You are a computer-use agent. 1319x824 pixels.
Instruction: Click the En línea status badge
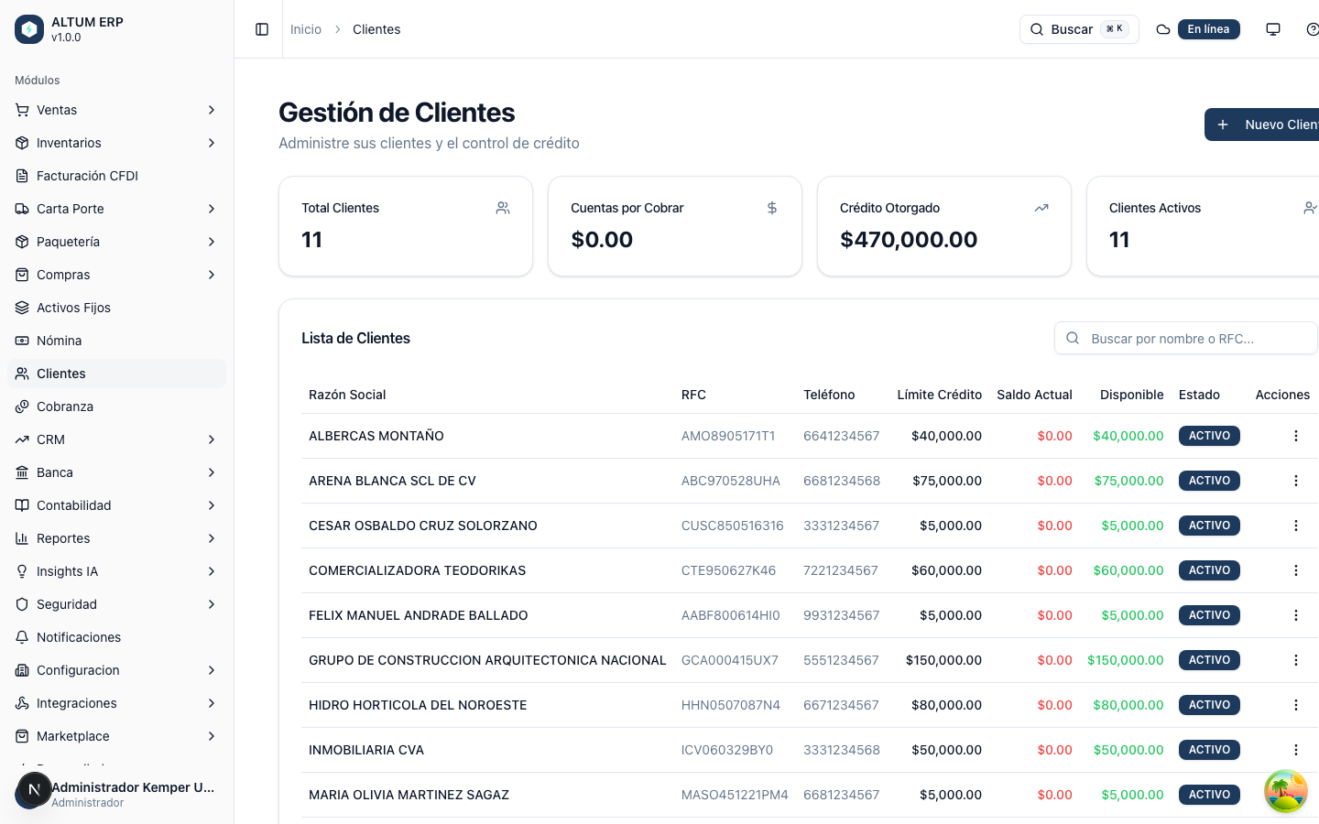pos(1208,29)
